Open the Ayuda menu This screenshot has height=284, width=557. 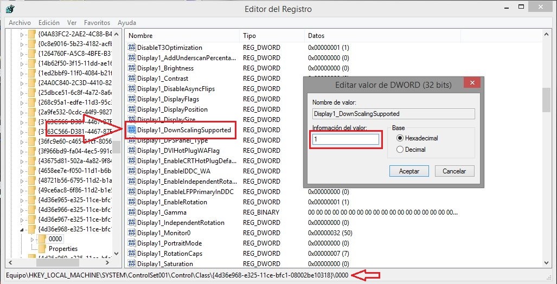pyautogui.click(x=127, y=23)
